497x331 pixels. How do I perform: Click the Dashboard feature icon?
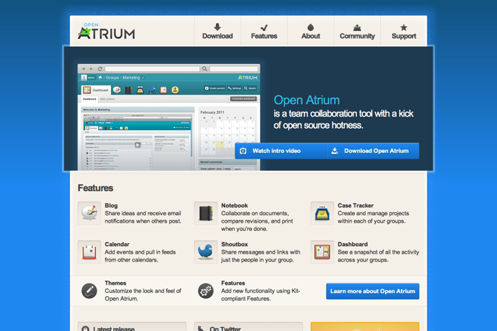(x=322, y=252)
